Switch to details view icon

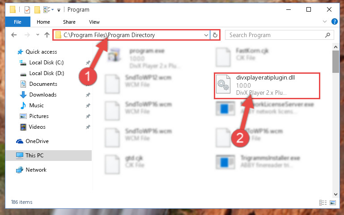[x=323, y=202]
